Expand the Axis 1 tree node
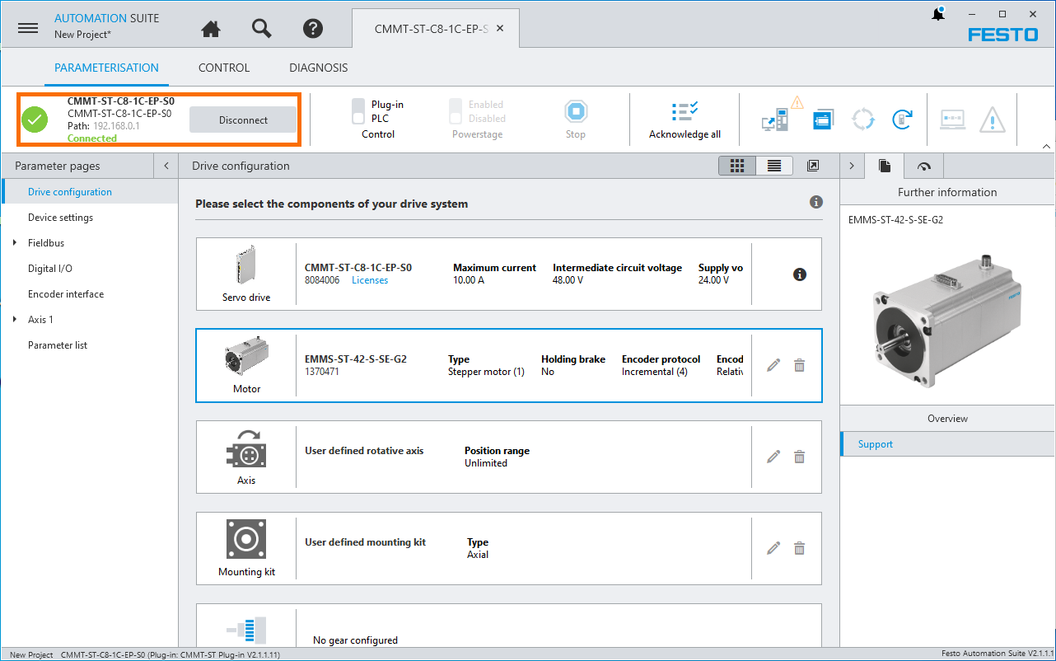 [x=15, y=320]
